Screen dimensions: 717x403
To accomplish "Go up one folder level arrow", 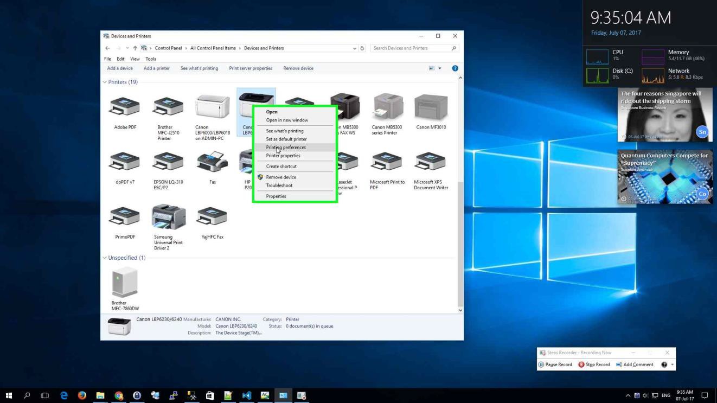I will tap(135, 48).
